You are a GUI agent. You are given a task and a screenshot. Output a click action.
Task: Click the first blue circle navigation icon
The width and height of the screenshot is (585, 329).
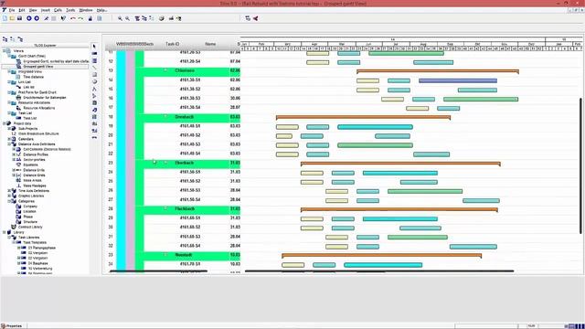pos(28,18)
